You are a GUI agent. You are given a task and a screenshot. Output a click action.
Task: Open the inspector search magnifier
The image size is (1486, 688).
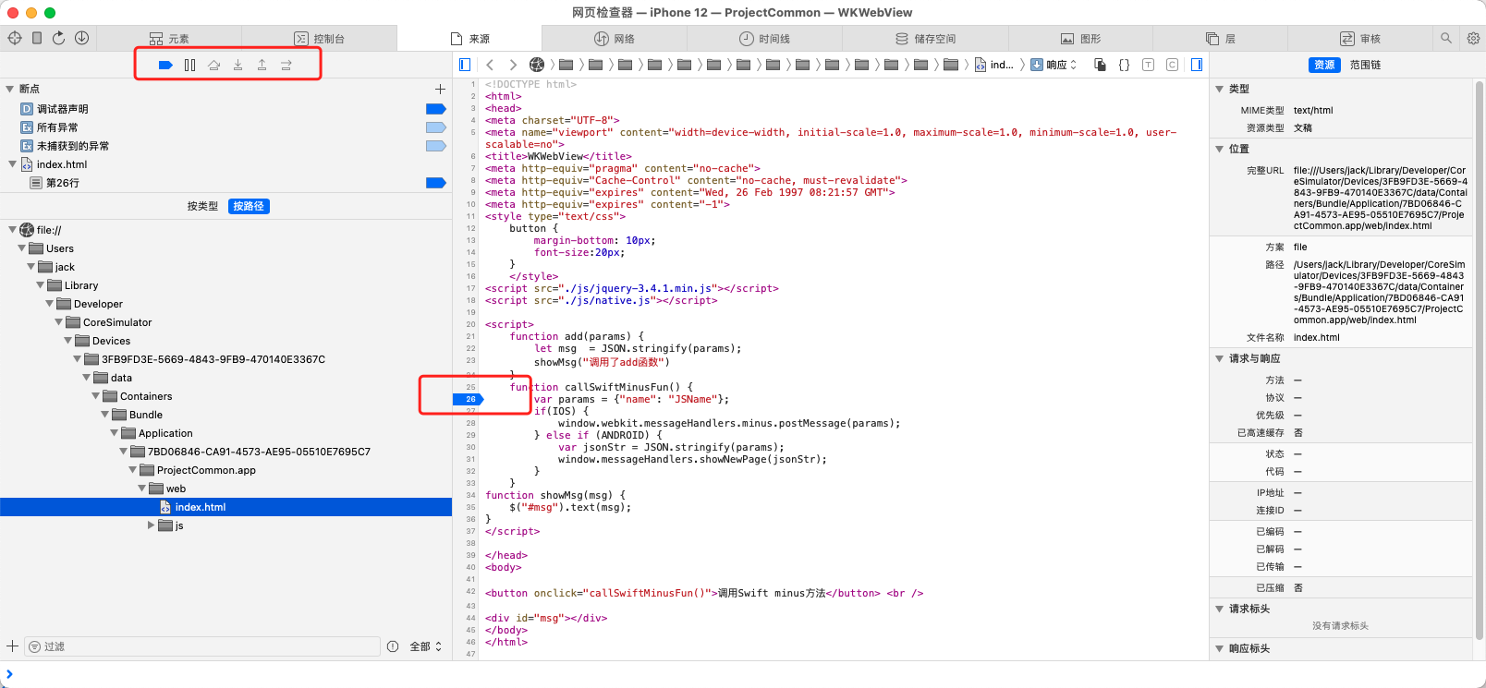click(1445, 38)
